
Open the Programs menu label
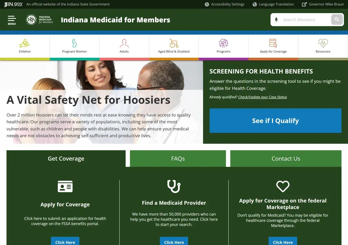(223, 51)
